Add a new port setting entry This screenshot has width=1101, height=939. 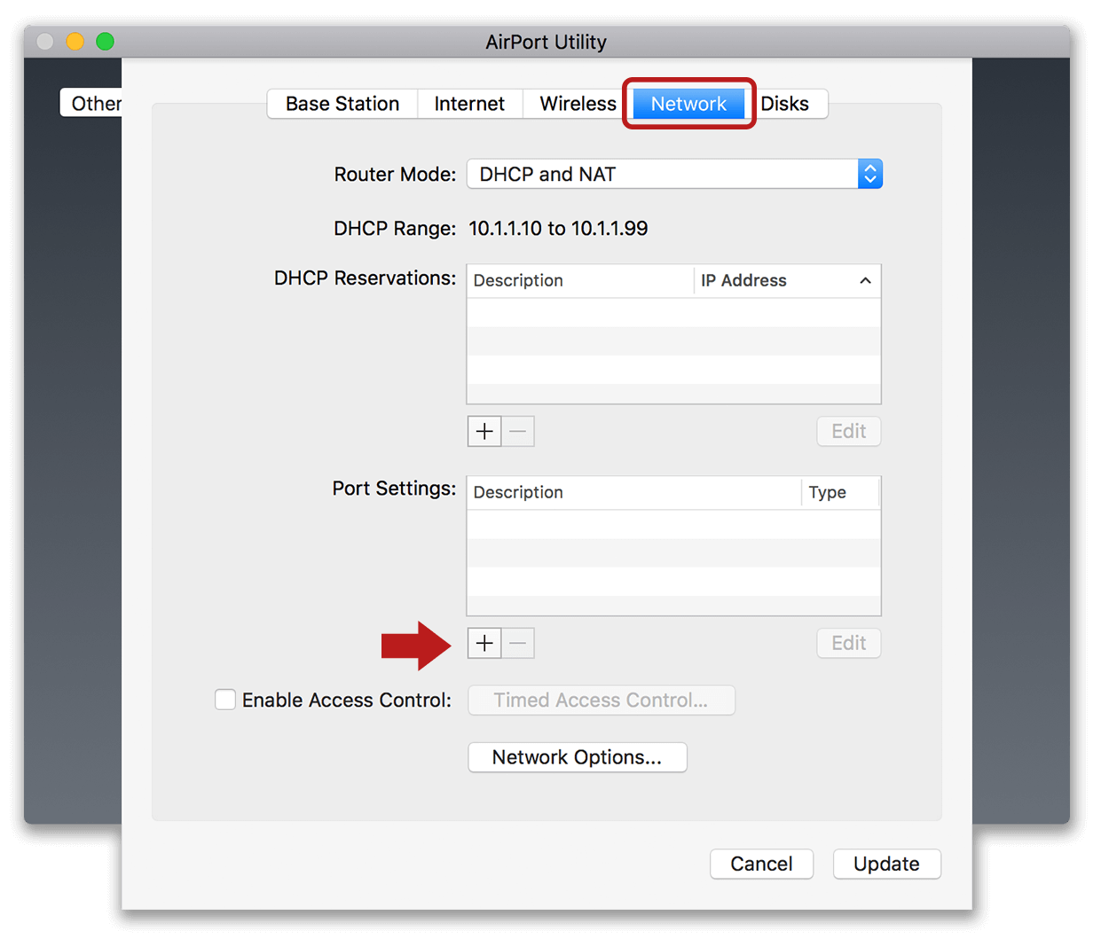[x=484, y=643]
